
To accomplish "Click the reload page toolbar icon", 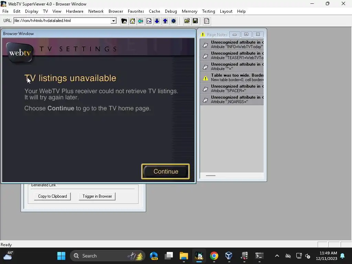I will coord(149,21).
